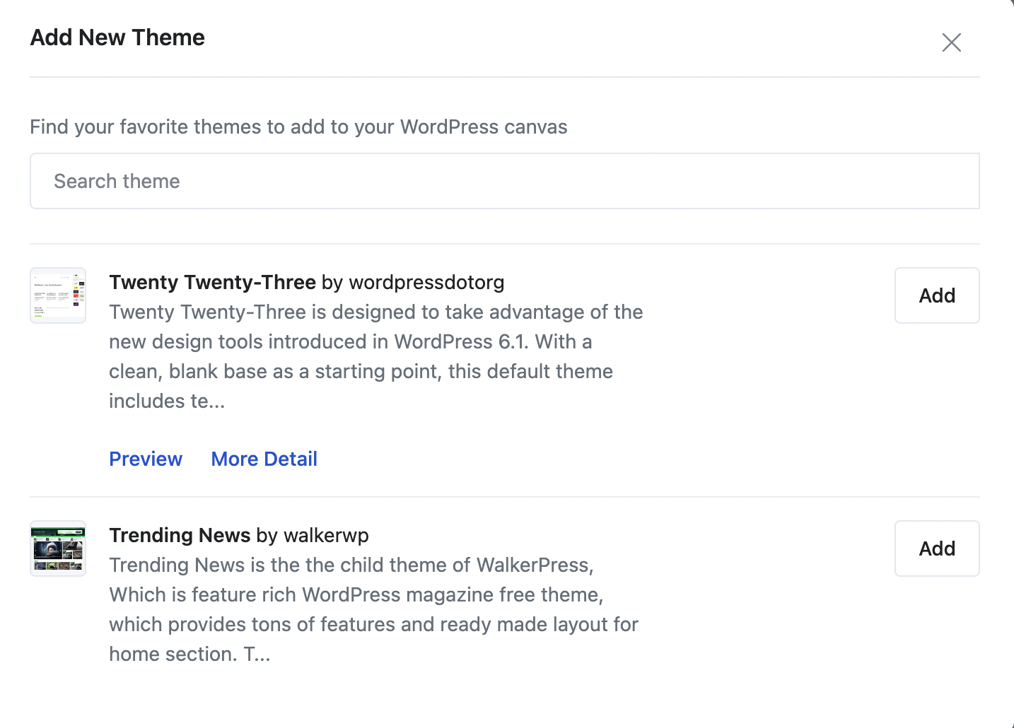Click the Trending News description's first line

tap(351, 565)
